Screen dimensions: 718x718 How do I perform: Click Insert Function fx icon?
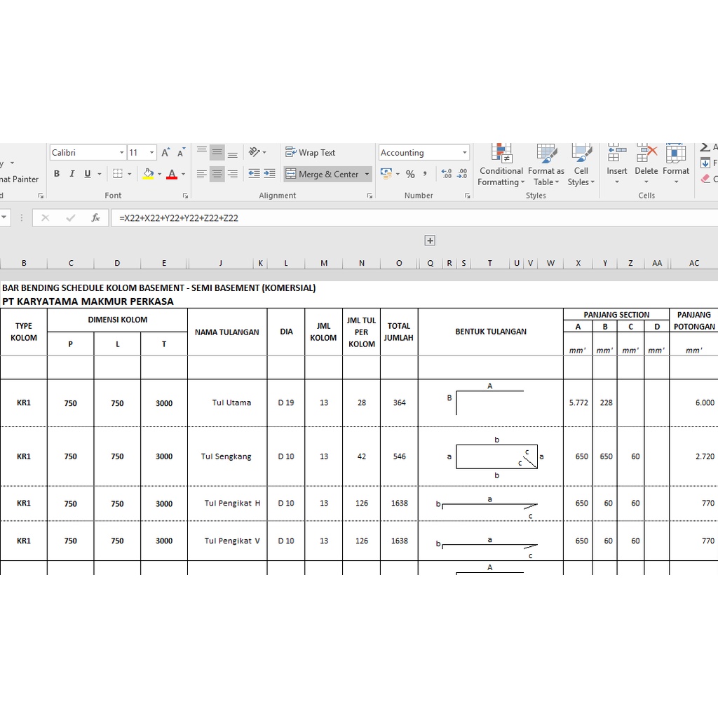coord(95,218)
